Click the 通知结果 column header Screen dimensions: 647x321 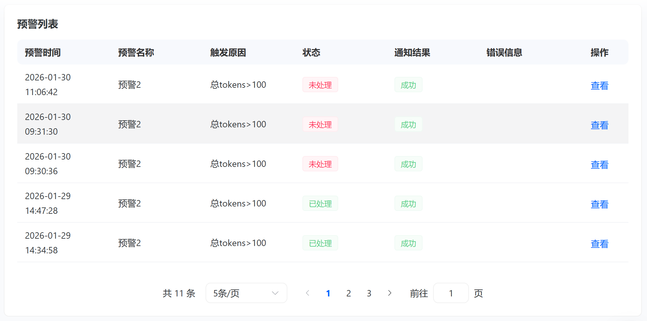[x=412, y=52]
